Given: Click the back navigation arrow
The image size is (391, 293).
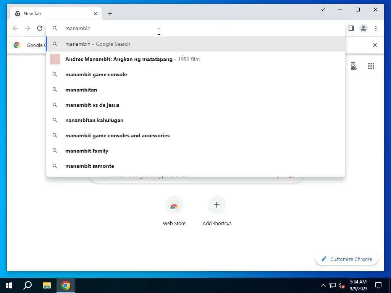Looking at the screenshot, I should 15,28.
